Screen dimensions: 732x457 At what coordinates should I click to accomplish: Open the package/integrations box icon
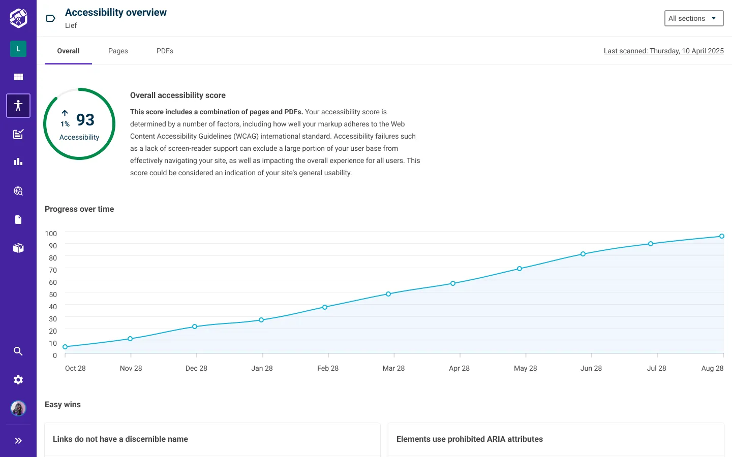(18, 248)
